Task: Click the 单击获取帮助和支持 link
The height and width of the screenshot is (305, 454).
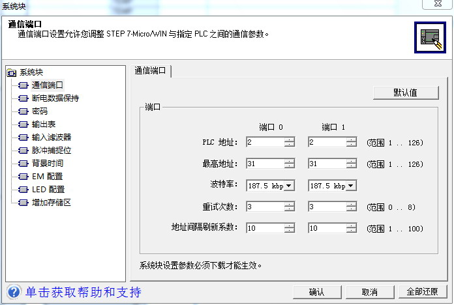Action: pos(83,291)
